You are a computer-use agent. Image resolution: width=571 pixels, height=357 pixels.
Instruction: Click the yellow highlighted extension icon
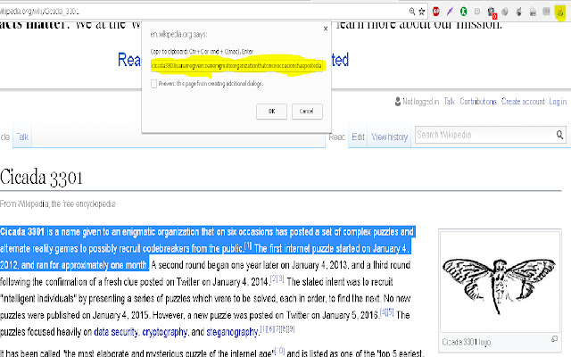click(x=559, y=12)
